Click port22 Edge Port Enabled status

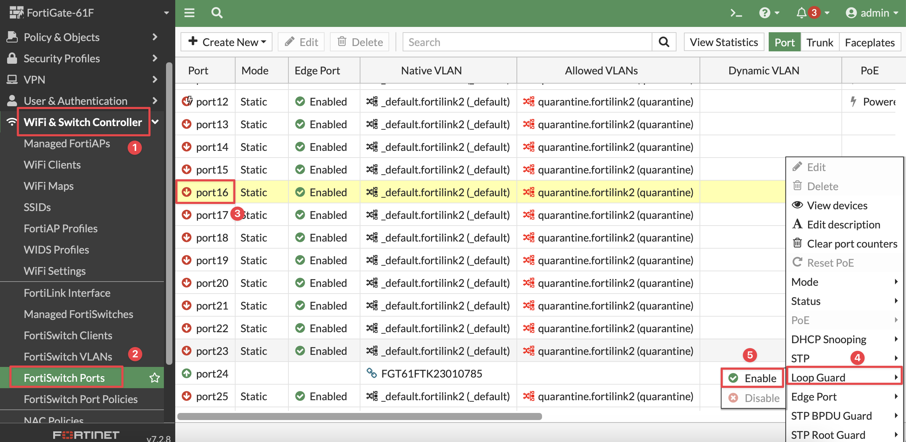321,328
